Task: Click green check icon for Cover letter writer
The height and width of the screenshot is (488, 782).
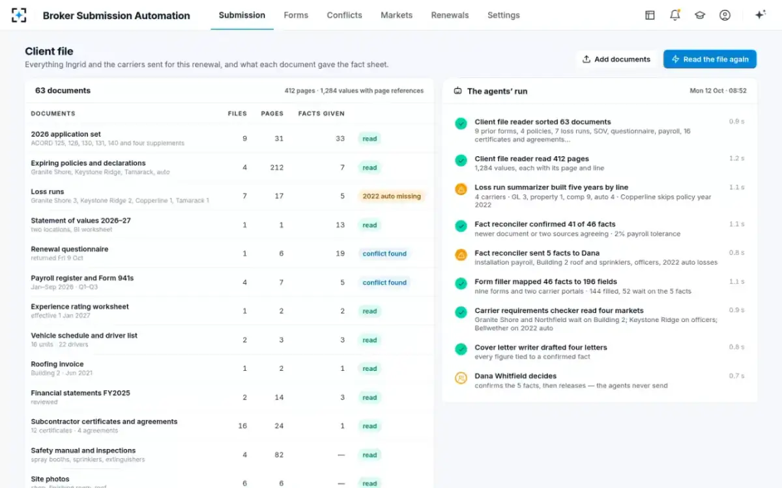Action: 461,349
